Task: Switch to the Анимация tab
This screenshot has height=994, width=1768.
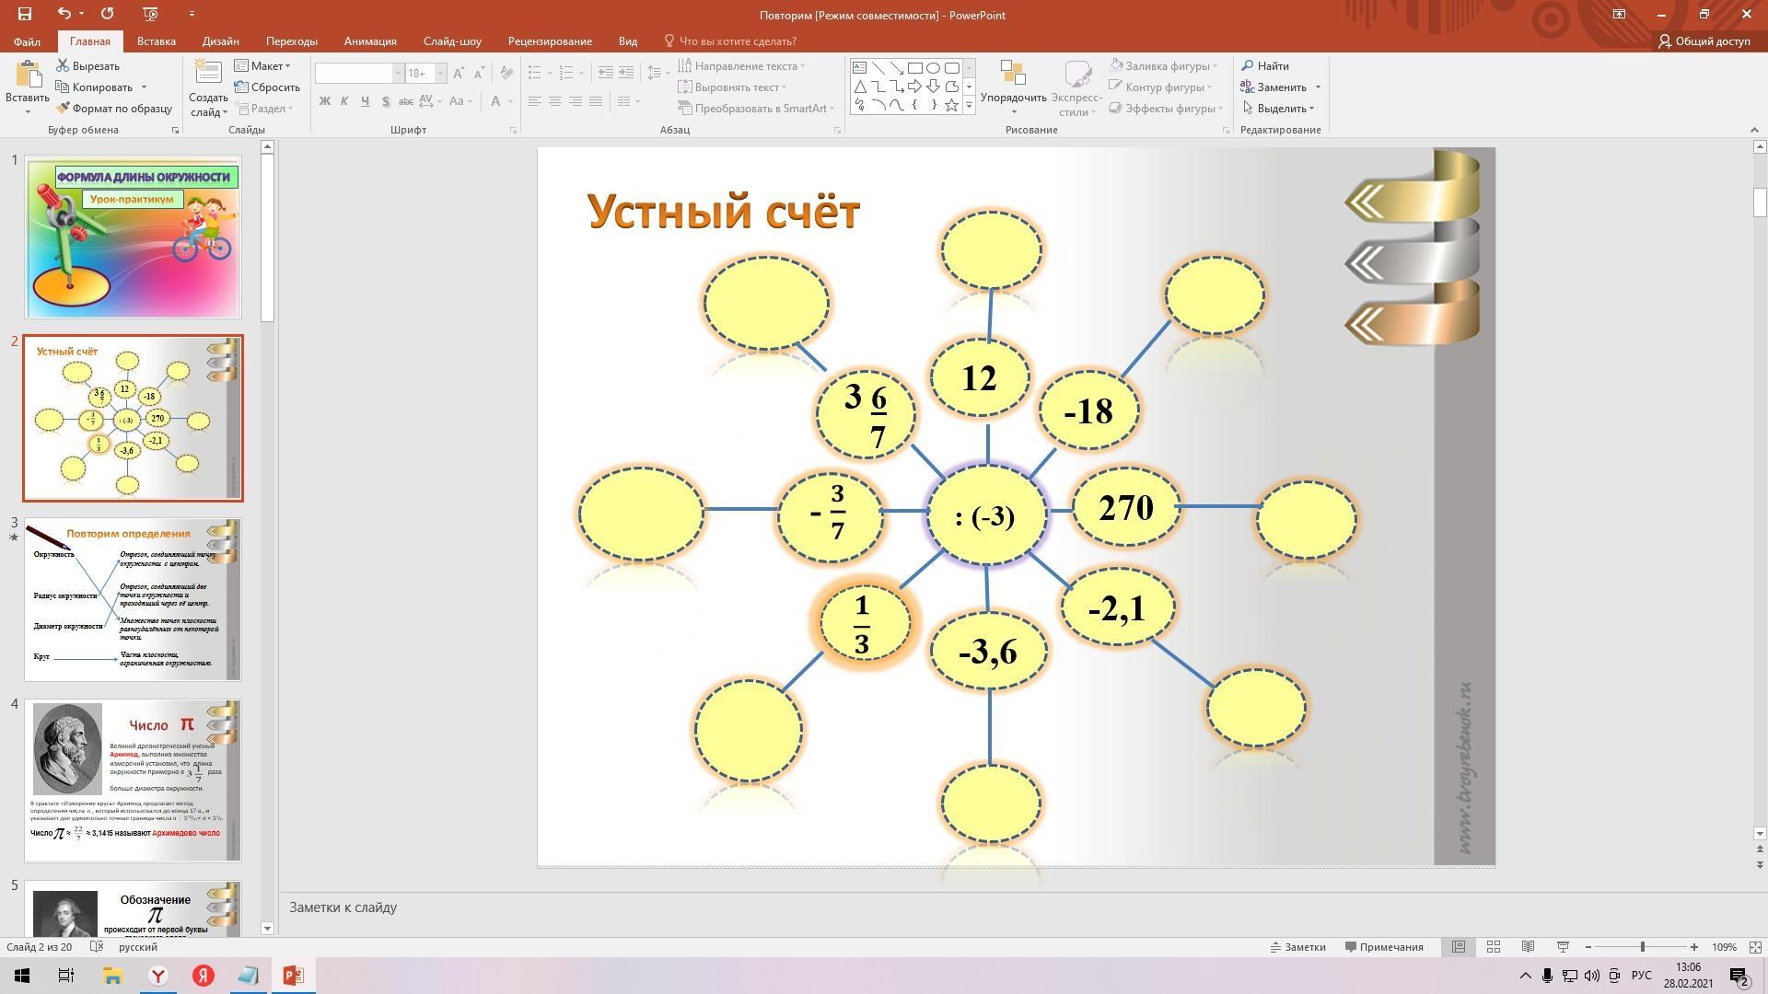Action: coord(370,41)
